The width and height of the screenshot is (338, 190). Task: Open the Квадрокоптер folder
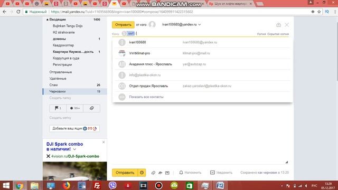tap(63, 45)
